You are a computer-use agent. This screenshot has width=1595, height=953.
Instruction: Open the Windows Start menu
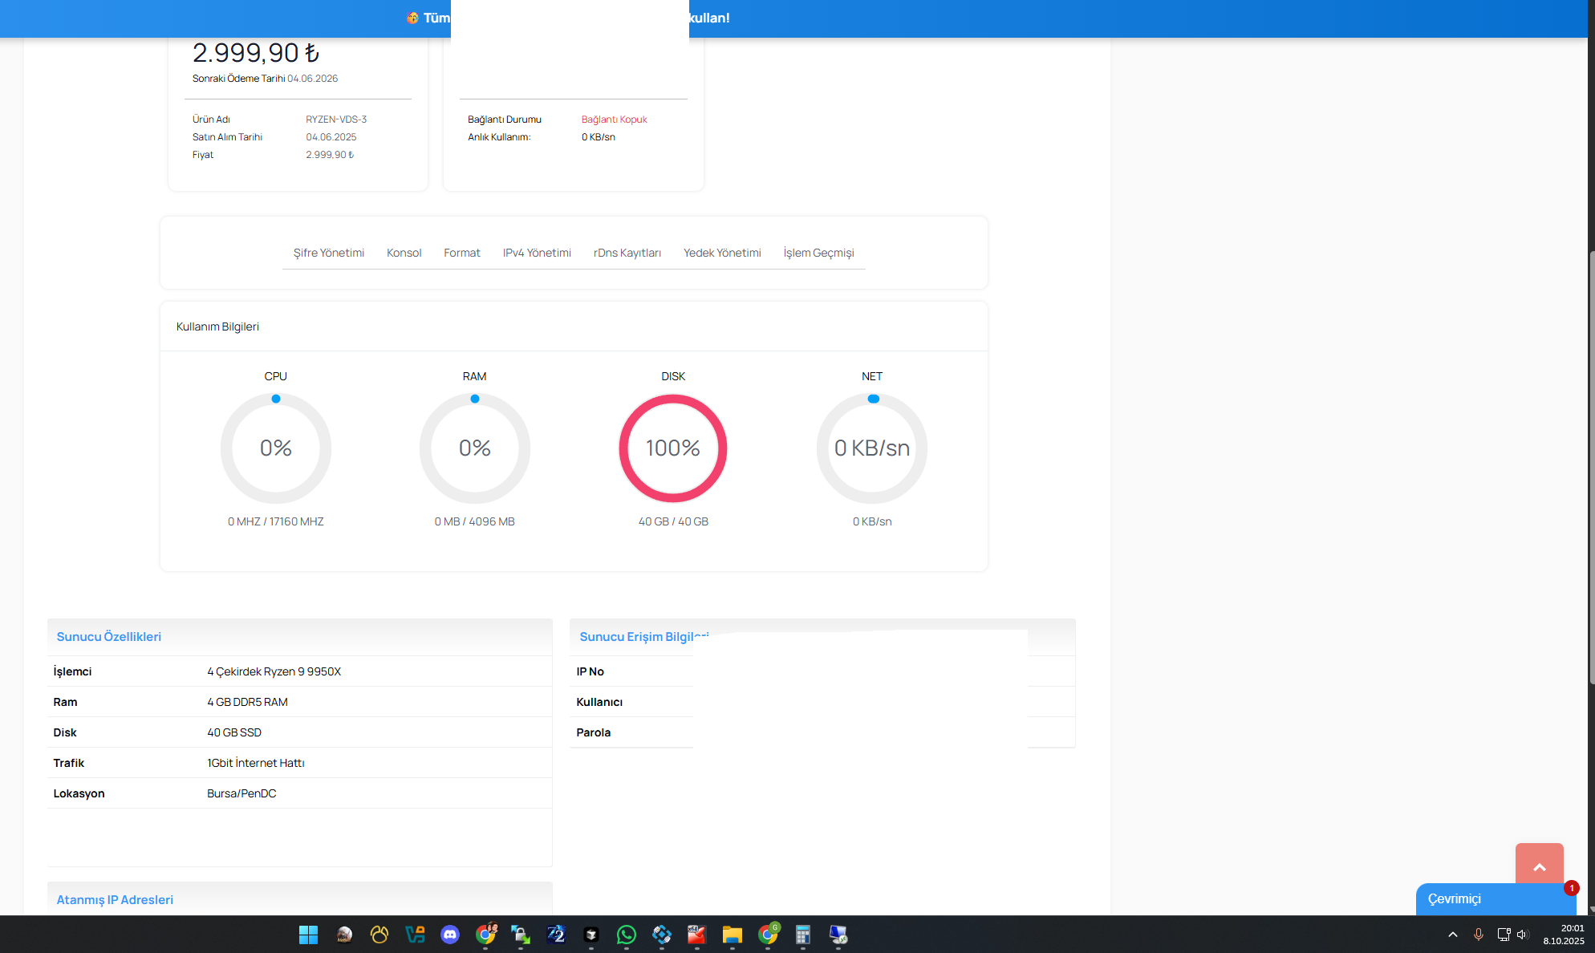tap(309, 935)
